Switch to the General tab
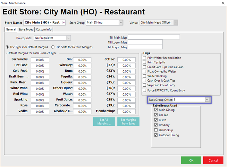 pos(11,29)
